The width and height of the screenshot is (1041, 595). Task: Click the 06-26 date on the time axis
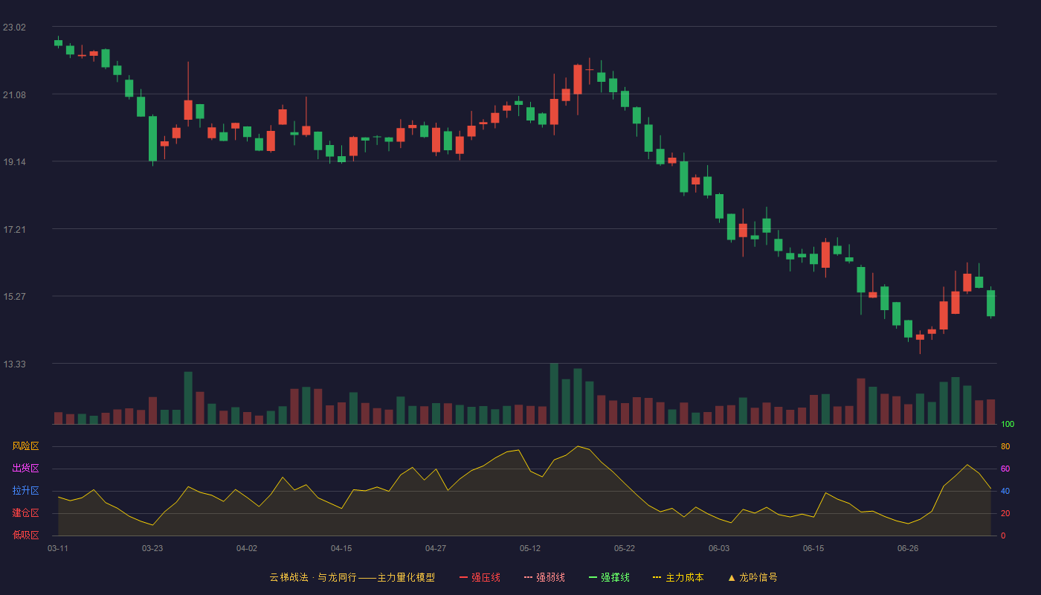pyautogui.click(x=908, y=548)
